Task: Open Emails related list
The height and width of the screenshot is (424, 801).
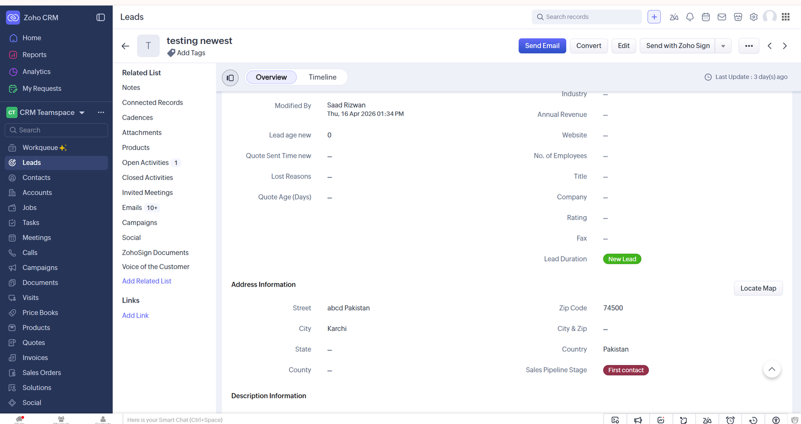Action: coord(132,207)
